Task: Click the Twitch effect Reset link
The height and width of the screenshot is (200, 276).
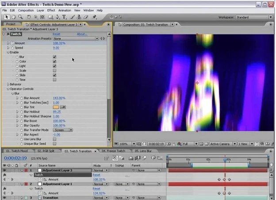Action: pyautogui.click(x=56, y=34)
